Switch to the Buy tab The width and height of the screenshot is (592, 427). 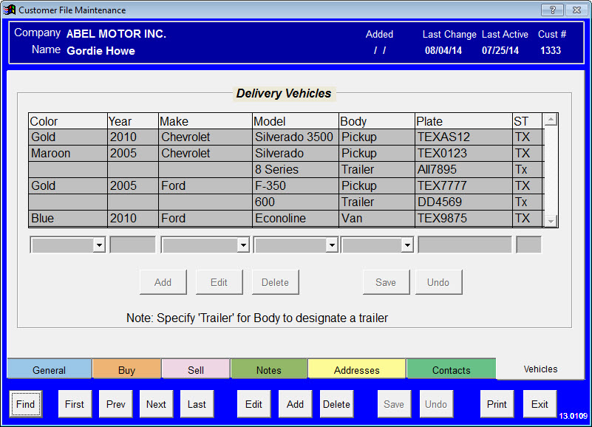tap(127, 369)
